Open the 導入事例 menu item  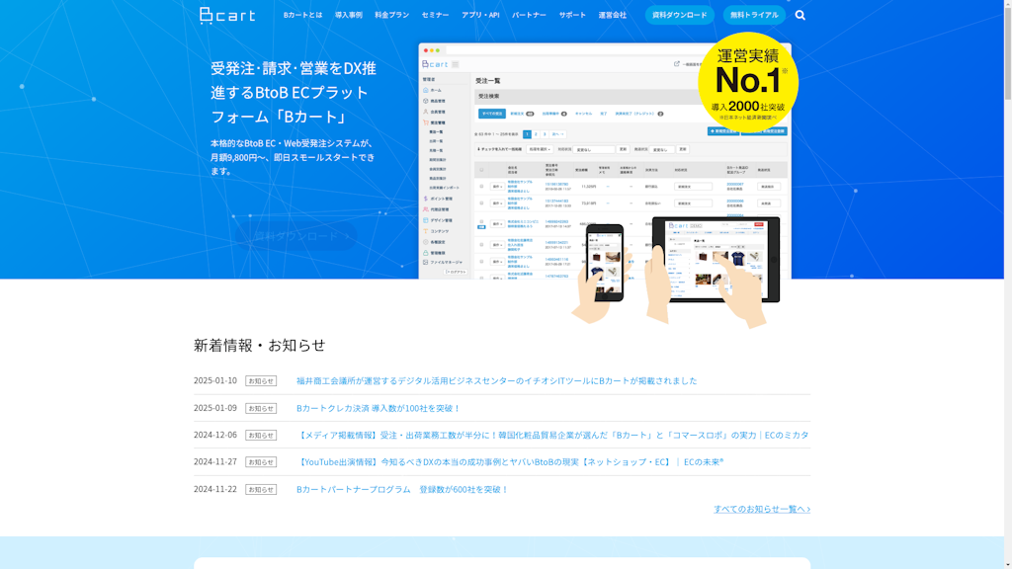click(x=348, y=15)
